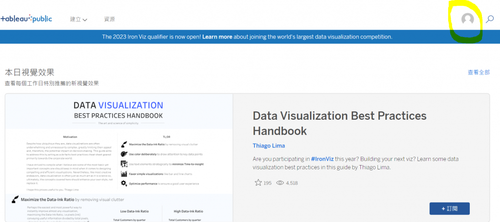Click the eye views icon

tap(280, 183)
